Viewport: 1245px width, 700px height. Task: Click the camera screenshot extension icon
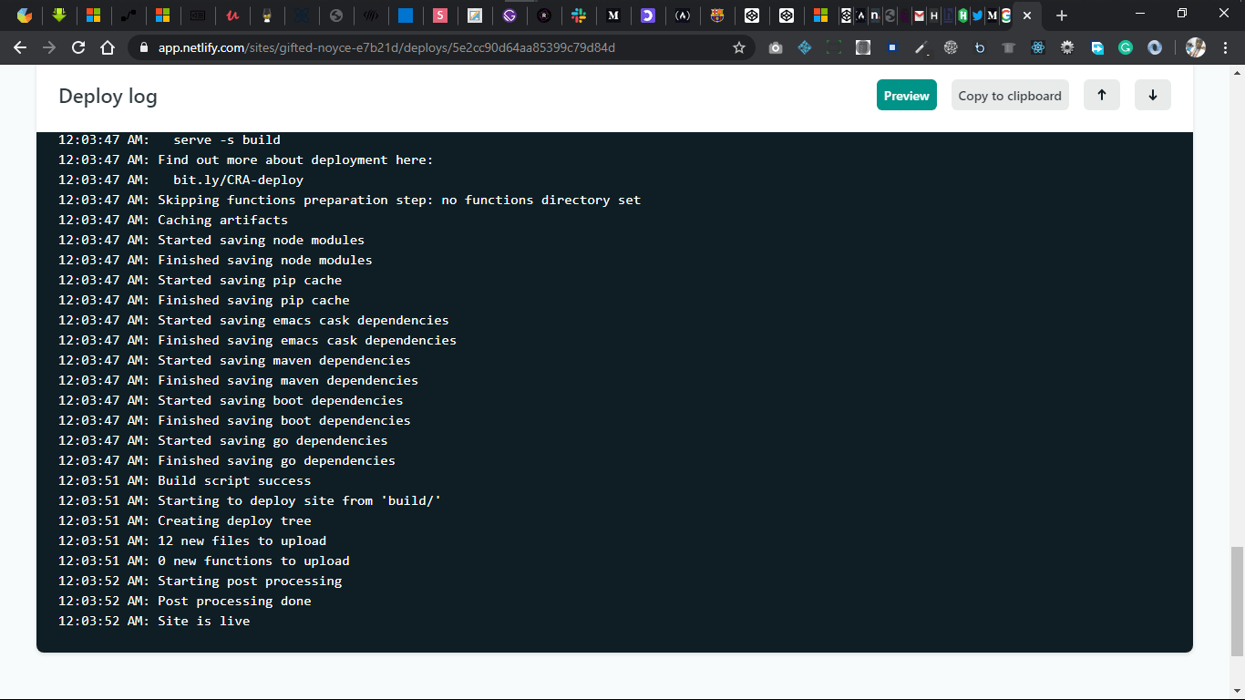click(x=776, y=48)
